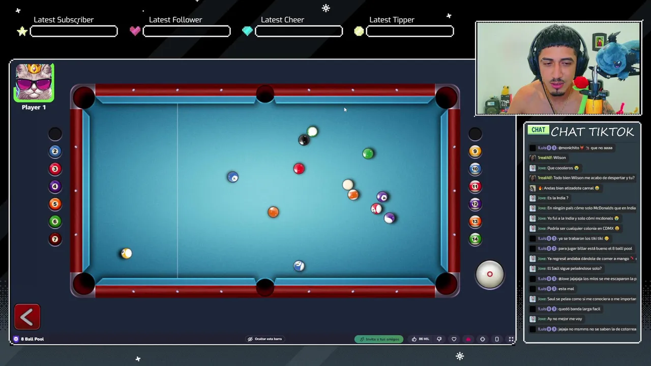The width and height of the screenshot is (651, 366).
Task: Click ball 14 in the stripes rack
Action: (x=475, y=239)
